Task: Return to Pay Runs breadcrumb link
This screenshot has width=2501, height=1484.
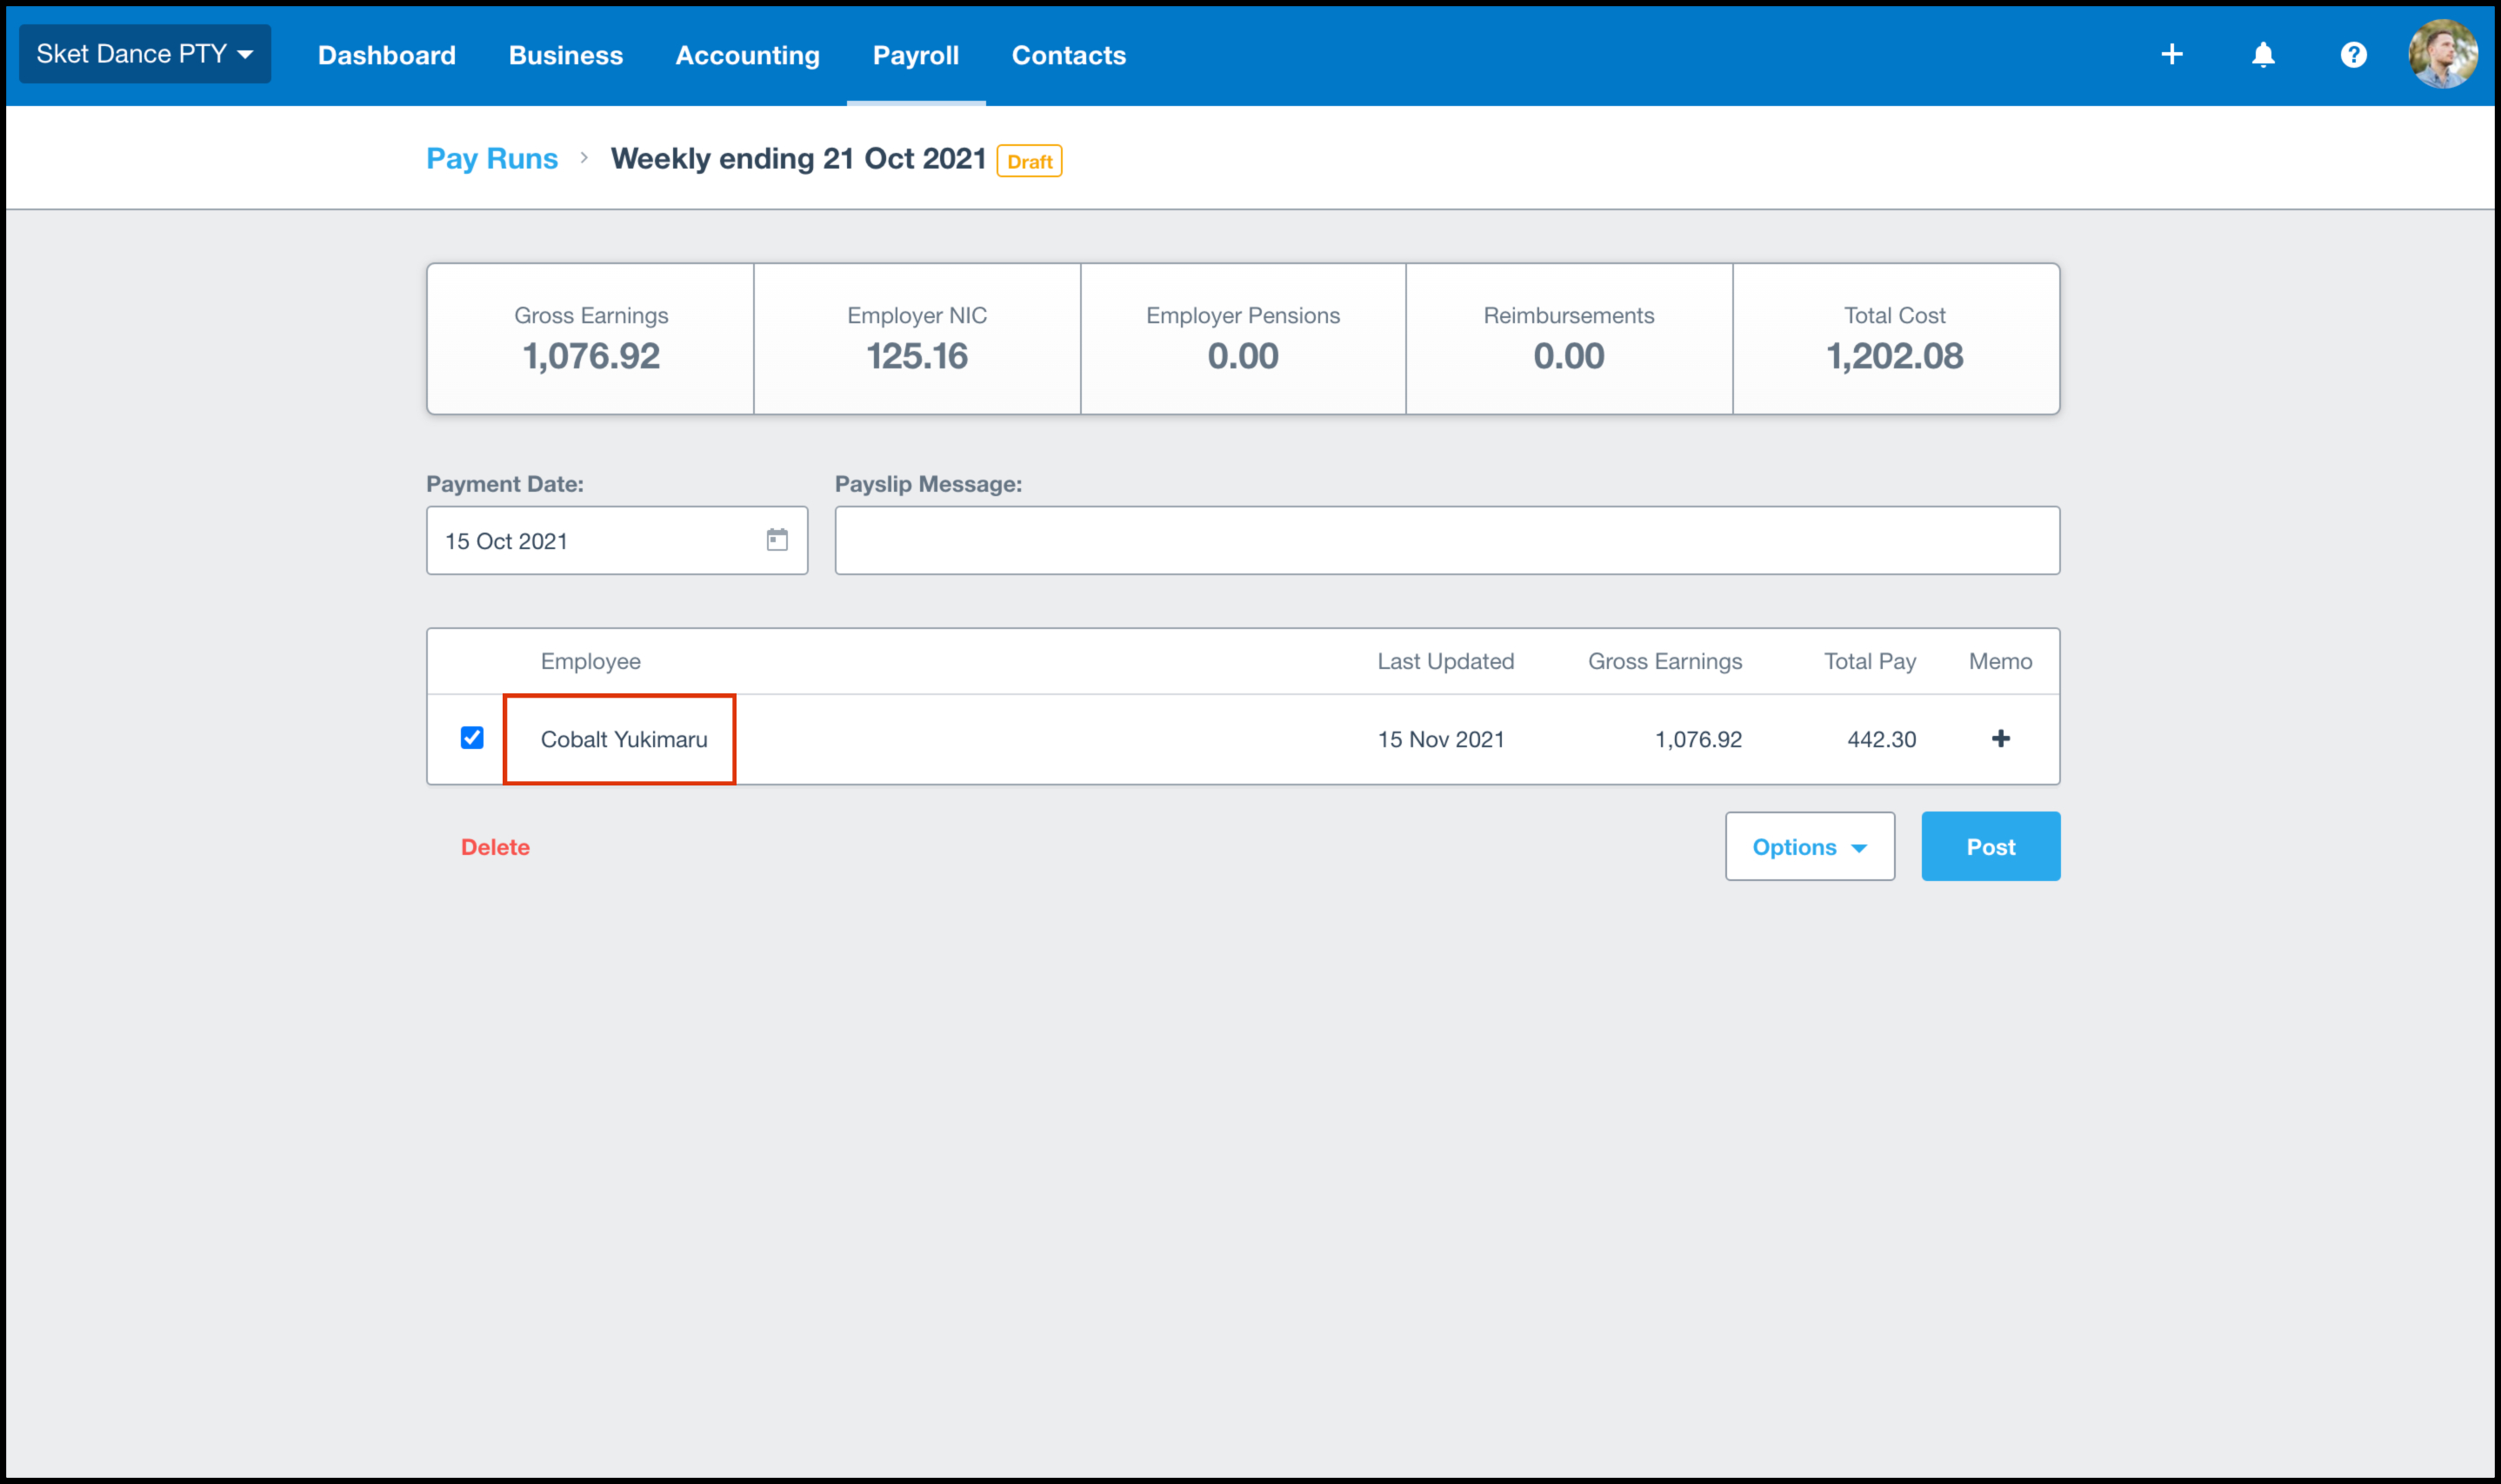Action: click(491, 158)
